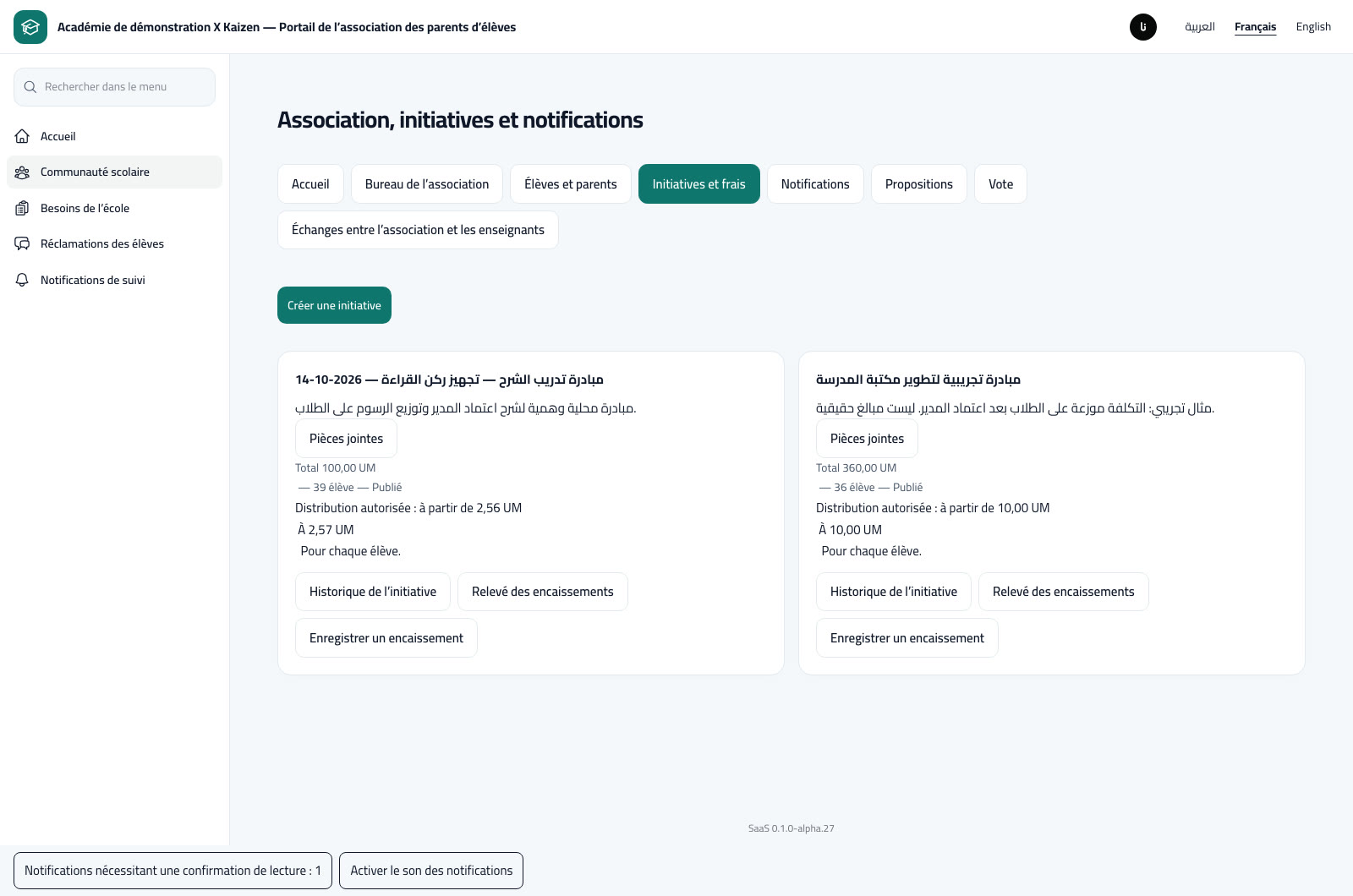Click the 'Total 100,00 UM' text

[x=335, y=468]
